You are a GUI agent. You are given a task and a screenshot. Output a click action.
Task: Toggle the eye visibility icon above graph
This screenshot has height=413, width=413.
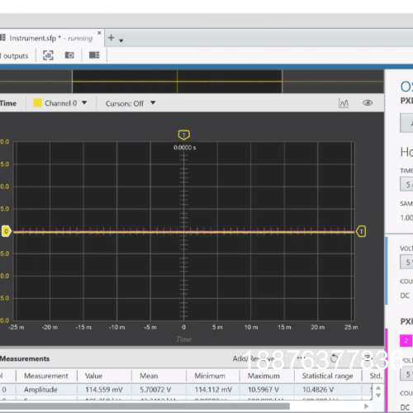368,102
